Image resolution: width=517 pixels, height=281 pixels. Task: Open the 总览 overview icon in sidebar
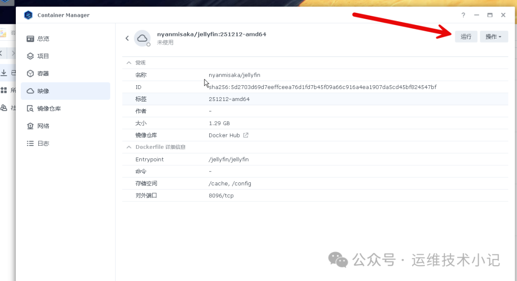(30, 39)
